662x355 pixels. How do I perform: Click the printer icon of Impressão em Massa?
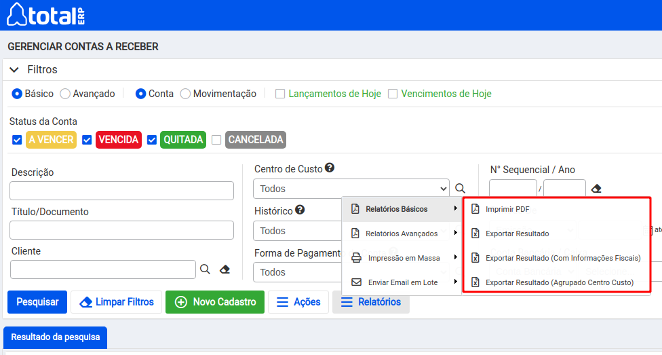point(356,258)
